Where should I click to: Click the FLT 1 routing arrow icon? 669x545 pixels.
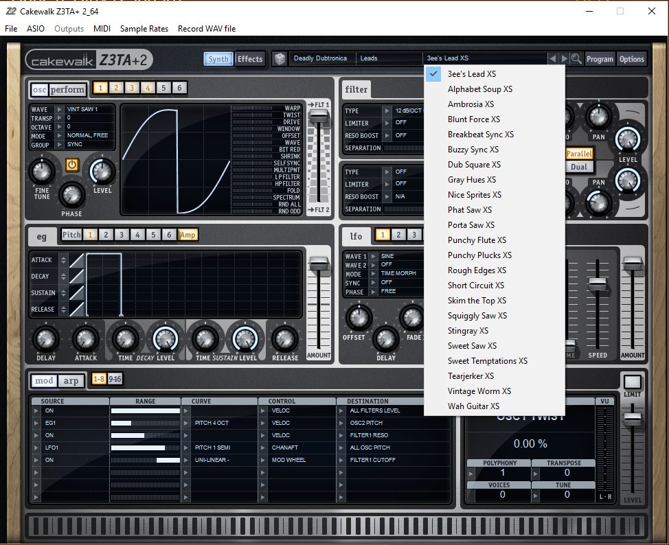click(x=311, y=104)
